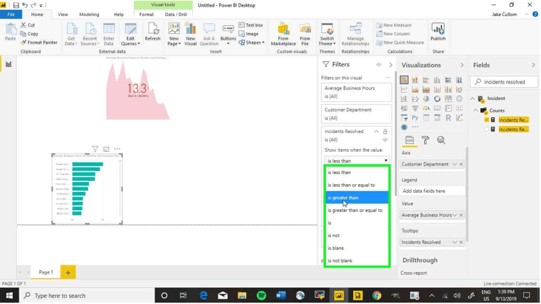The width and height of the screenshot is (541, 304).
Task: Insert a Text box
Action: tap(251, 25)
